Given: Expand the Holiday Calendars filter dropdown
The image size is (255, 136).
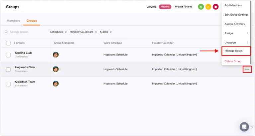Looking at the screenshot, I should [83, 32].
